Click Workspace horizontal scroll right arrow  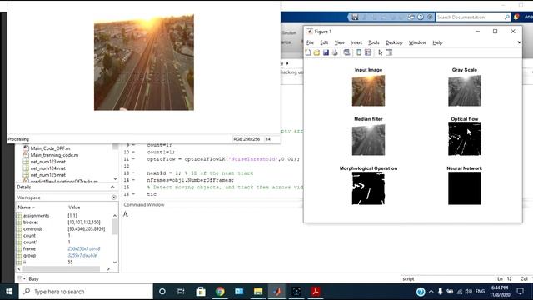108,268
